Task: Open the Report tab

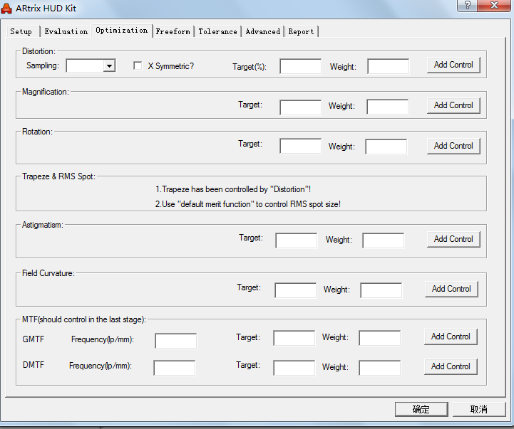Action: [x=301, y=32]
